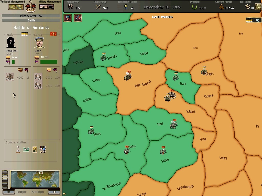Click the top minimap filter button
Image resolution: width=262 pixels, height=196 pixels.
[x=5, y=172]
